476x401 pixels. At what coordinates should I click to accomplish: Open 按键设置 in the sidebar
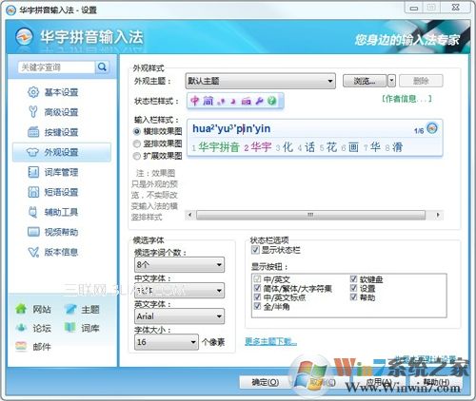click(61, 132)
